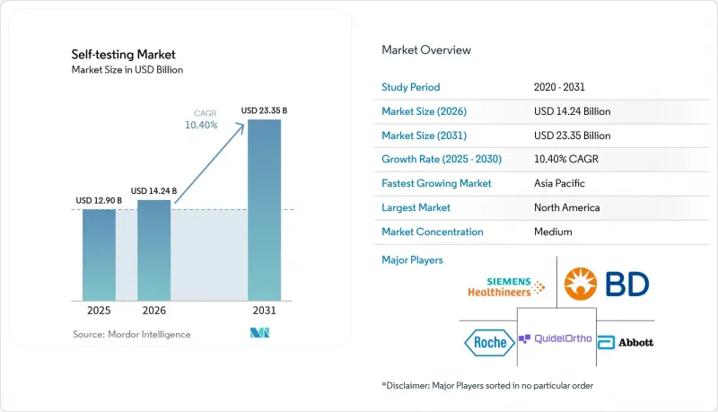This screenshot has width=718, height=412.
Task: Click the BD company logo
Action: 607,284
